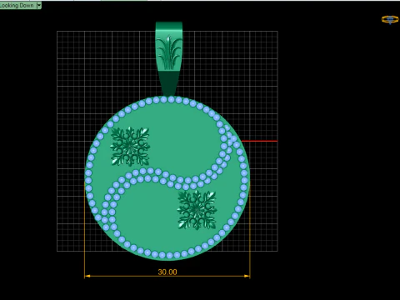
Task: Click the top-left corner of the grid
Action: click(57, 31)
